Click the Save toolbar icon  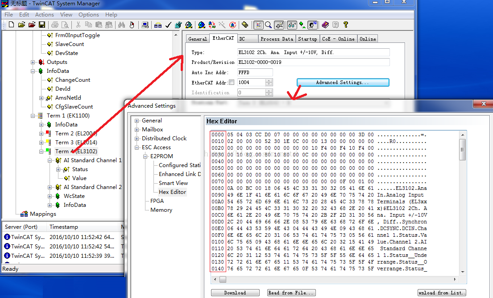42,25
